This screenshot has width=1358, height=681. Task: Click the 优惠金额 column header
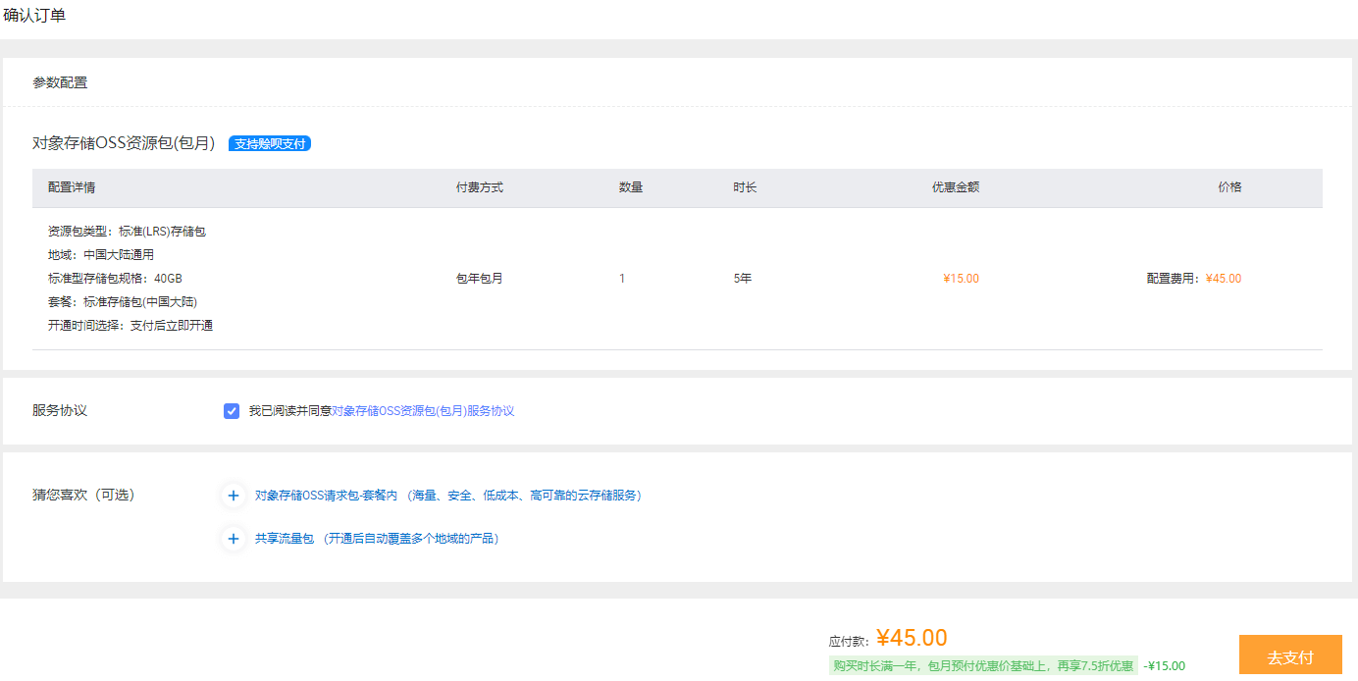955,187
